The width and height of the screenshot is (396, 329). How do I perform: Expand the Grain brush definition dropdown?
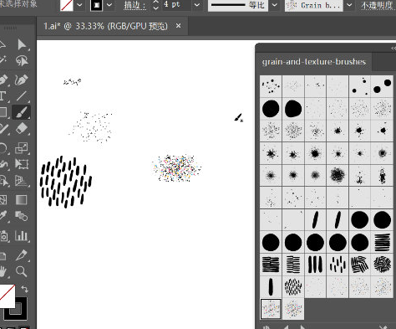[349, 5]
